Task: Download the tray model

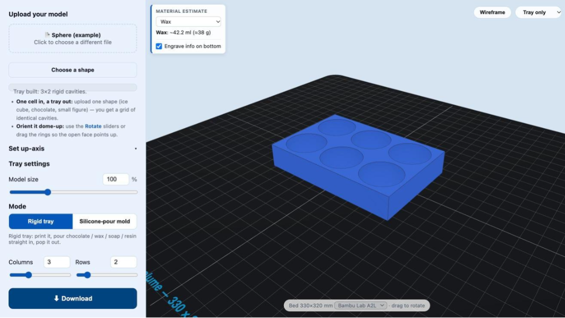Action: pyautogui.click(x=73, y=299)
